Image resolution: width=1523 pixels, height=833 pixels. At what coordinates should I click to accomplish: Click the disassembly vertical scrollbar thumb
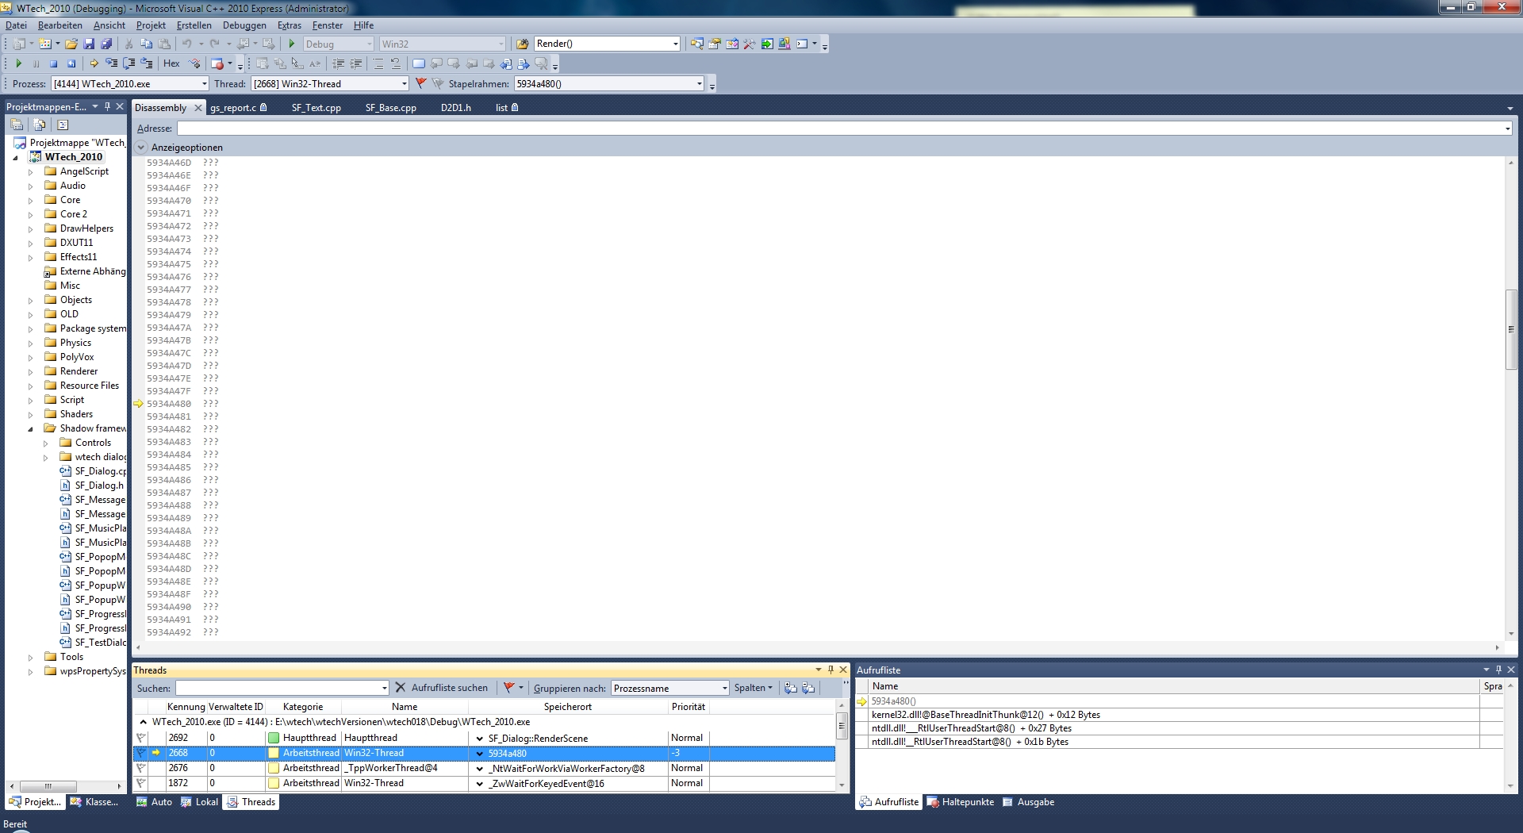(1511, 329)
